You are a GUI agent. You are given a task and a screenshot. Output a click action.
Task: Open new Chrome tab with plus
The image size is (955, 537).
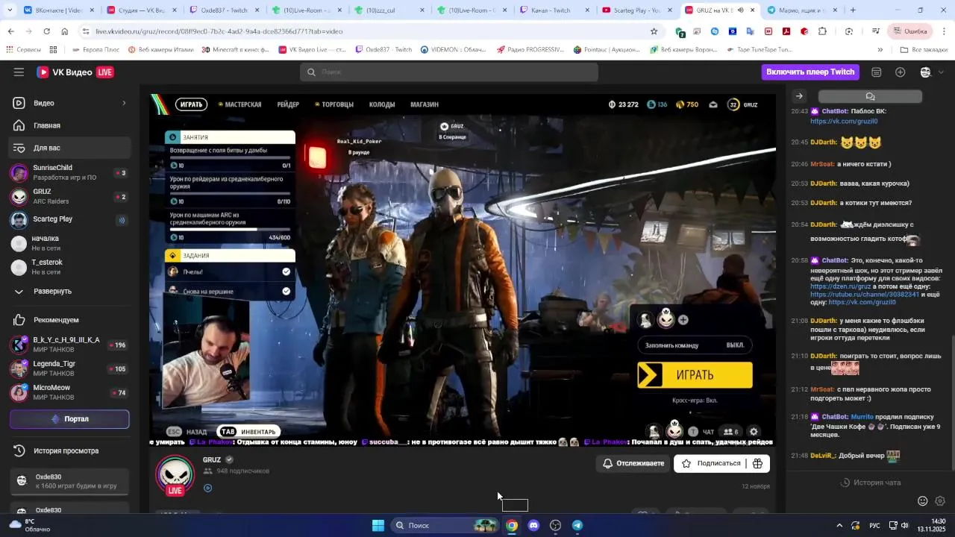pos(853,10)
